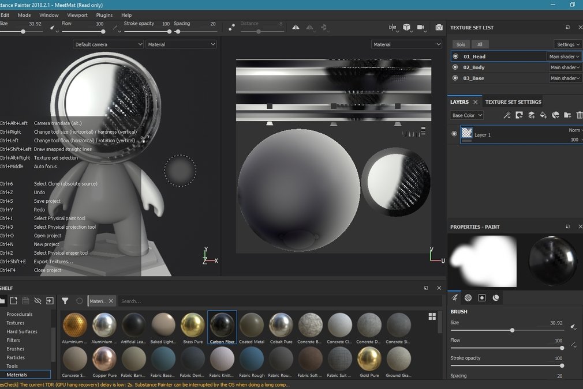Adjust the Flow slider in Properties panel
Image resolution: width=583 pixels, height=389 pixels.
coord(507,348)
